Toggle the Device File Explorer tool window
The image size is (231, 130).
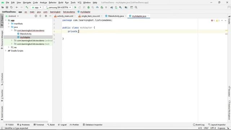pyautogui.click(x=229, y=110)
